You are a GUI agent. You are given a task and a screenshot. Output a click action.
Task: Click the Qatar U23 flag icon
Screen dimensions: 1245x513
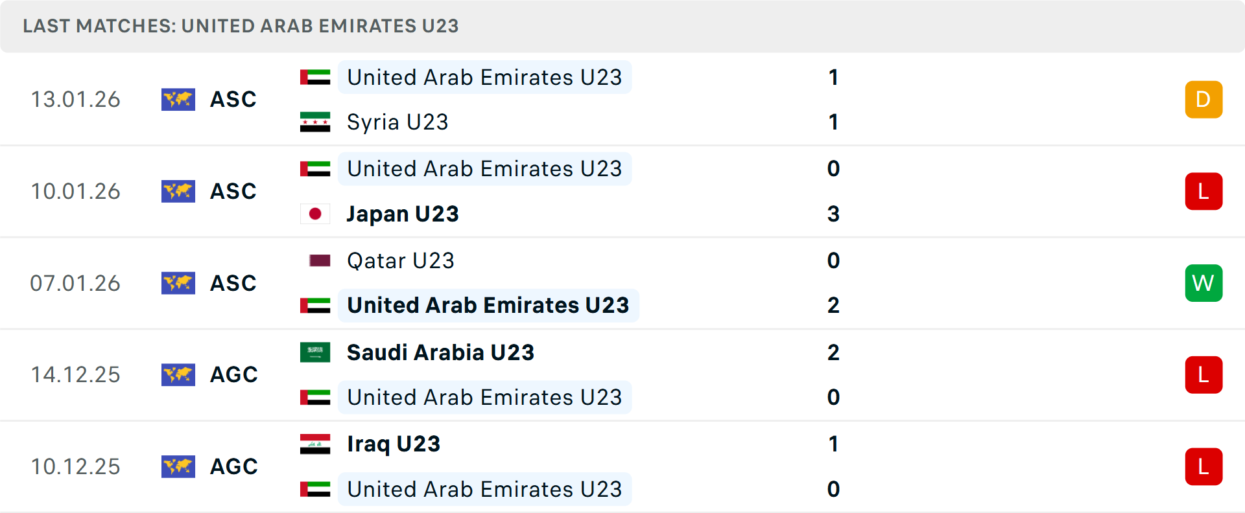pyautogui.click(x=320, y=260)
